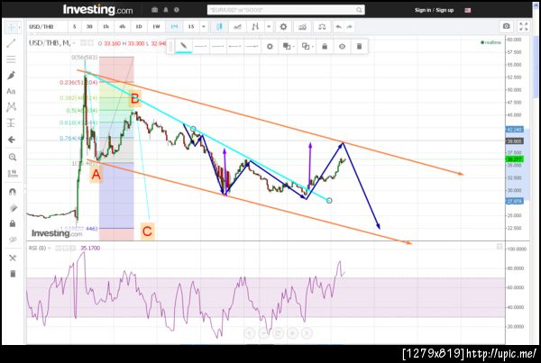Remove all drawings with sidebar trash icon
541x363 pixels.
(x=13, y=274)
